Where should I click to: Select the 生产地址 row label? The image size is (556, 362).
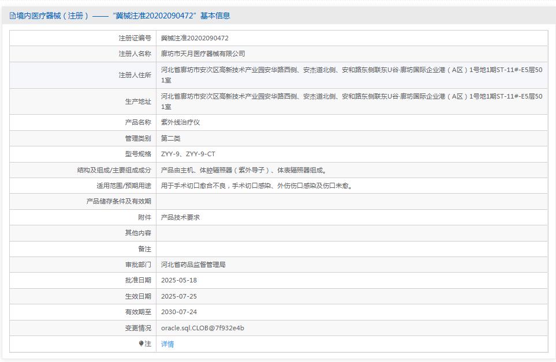[x=135, y=101]
